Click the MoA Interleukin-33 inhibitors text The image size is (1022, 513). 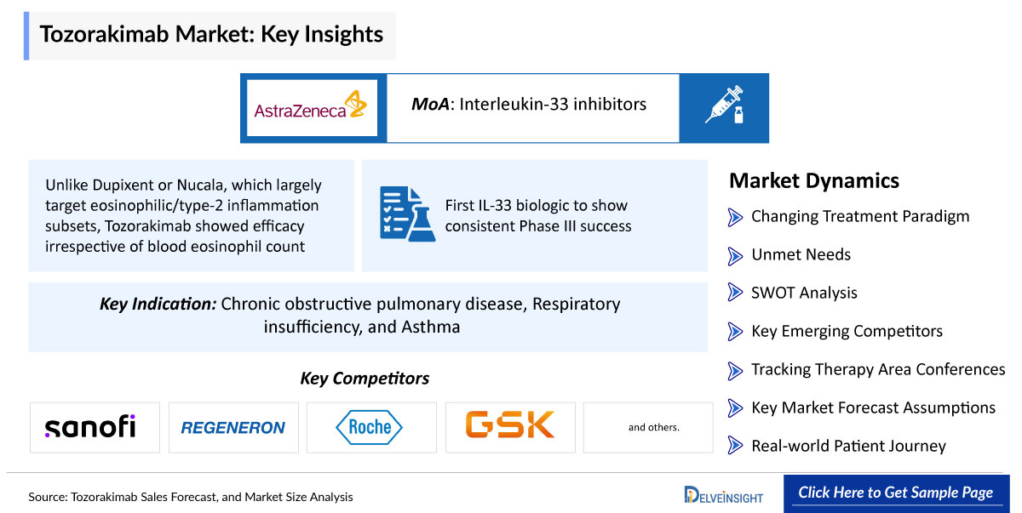[529, 105]
